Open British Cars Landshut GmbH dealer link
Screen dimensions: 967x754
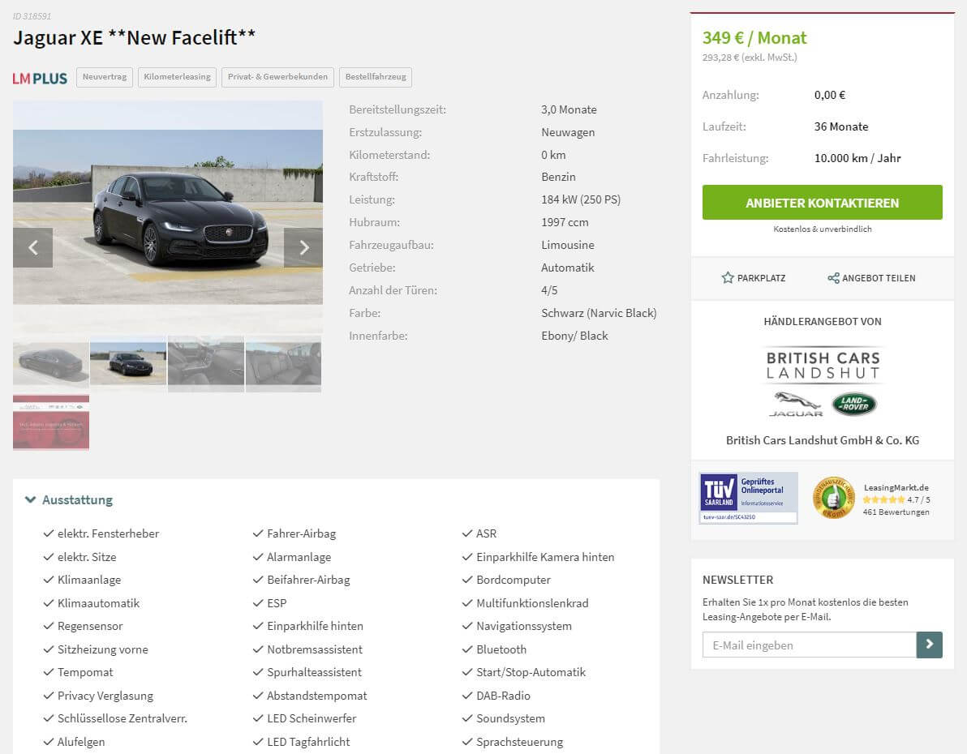pos(822,440)
